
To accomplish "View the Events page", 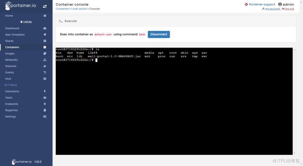I will (x=10, y=72).
